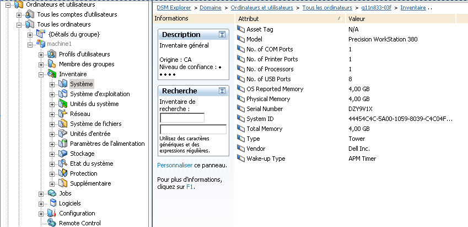Collapse the Inventaire node
This screenshot has height=227, width=468.
(41, 75)
